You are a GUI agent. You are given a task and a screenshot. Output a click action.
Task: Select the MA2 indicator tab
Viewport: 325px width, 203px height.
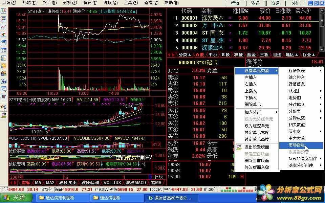coord(50,183)
